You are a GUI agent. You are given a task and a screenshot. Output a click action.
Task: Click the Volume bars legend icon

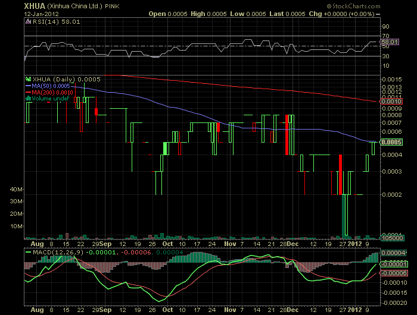tap(28, 99)
